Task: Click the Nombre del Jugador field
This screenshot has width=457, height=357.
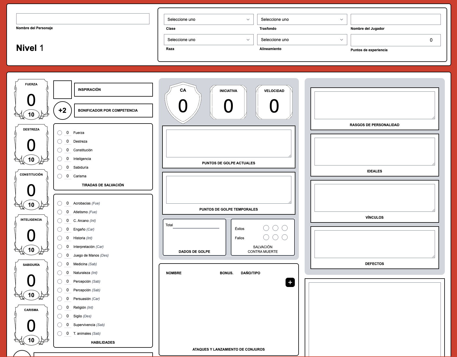Action: [396, 19]
